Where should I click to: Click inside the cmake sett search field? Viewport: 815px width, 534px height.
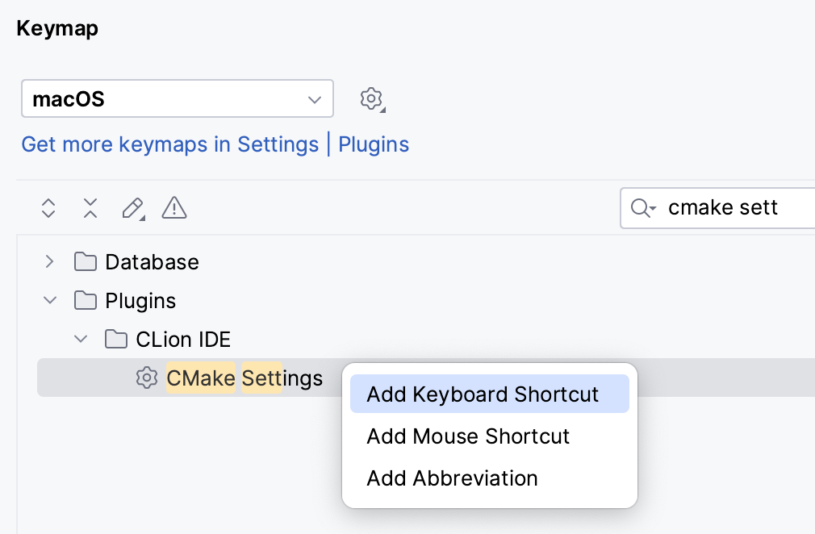722,208
